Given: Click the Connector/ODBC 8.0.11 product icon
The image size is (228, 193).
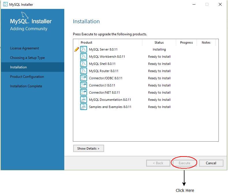Looking at the screenshot, I should [x=84, y=78].
